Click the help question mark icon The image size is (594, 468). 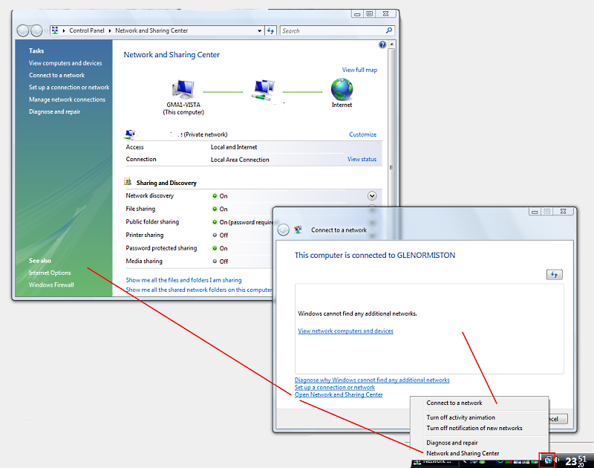[x=381, y=44]
